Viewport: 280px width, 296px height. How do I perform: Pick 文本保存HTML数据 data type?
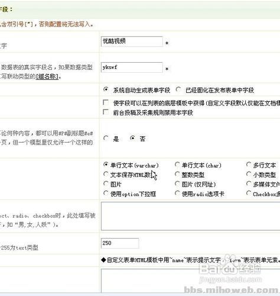click(x=106, y=174)
